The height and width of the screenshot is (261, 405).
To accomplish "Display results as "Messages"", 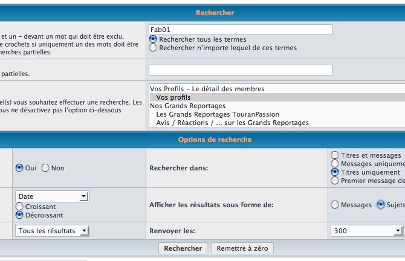I will tap(335, 205).
